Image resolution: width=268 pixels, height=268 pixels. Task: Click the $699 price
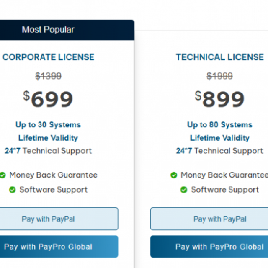(48, 99)
